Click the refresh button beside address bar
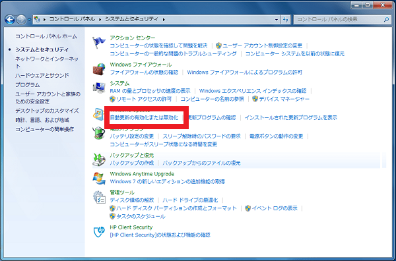This screenshot has width=396, height=261. click(x=286, y=19)
